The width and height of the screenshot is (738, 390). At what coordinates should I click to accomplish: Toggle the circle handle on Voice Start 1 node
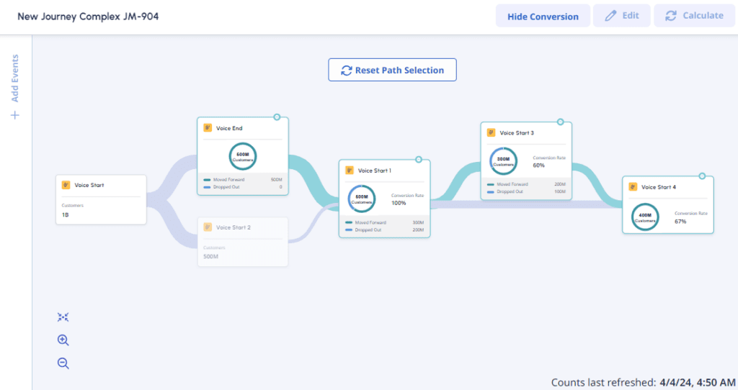click(419, 159)
